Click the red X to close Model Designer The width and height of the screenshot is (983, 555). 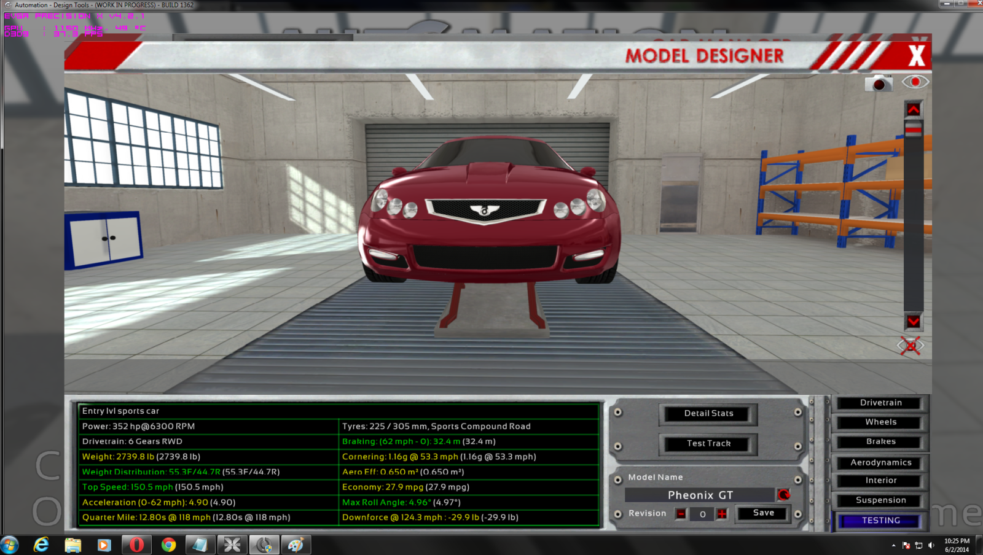point(916,56)
